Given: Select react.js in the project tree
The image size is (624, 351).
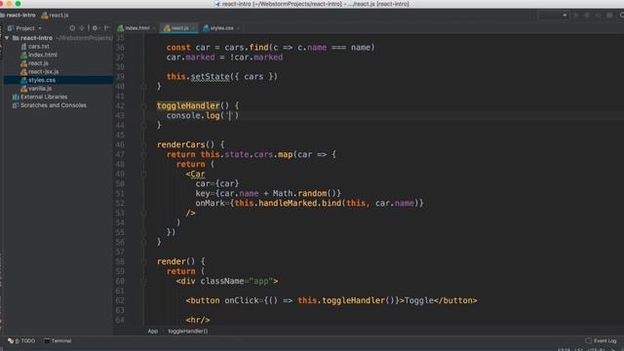Looking at the screenshot, I should click(38, 63).
